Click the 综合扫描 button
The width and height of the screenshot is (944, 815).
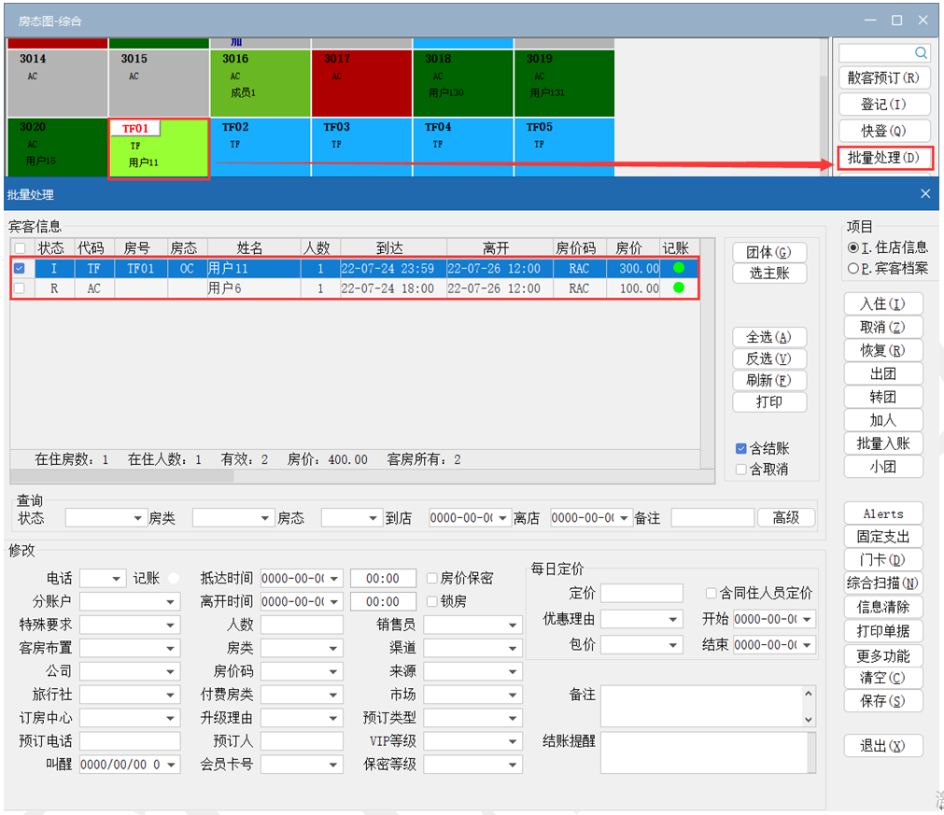pos(882,583)
